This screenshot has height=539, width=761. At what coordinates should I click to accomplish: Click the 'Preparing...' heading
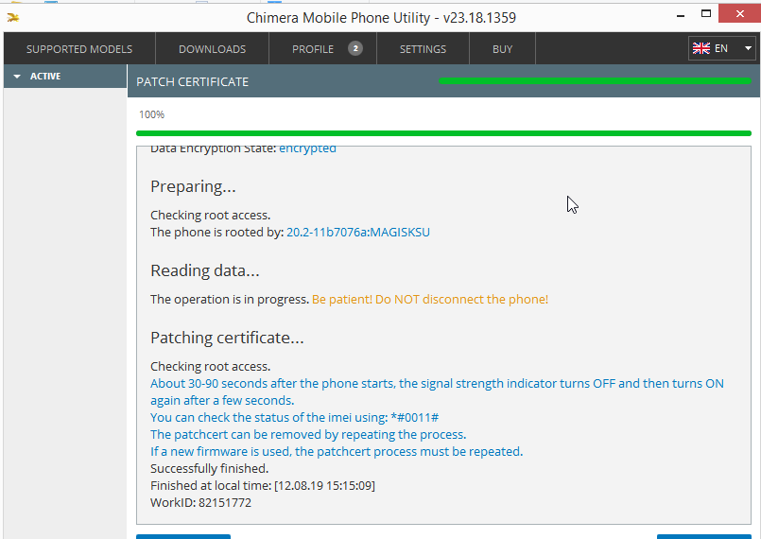tap(193, 186)
